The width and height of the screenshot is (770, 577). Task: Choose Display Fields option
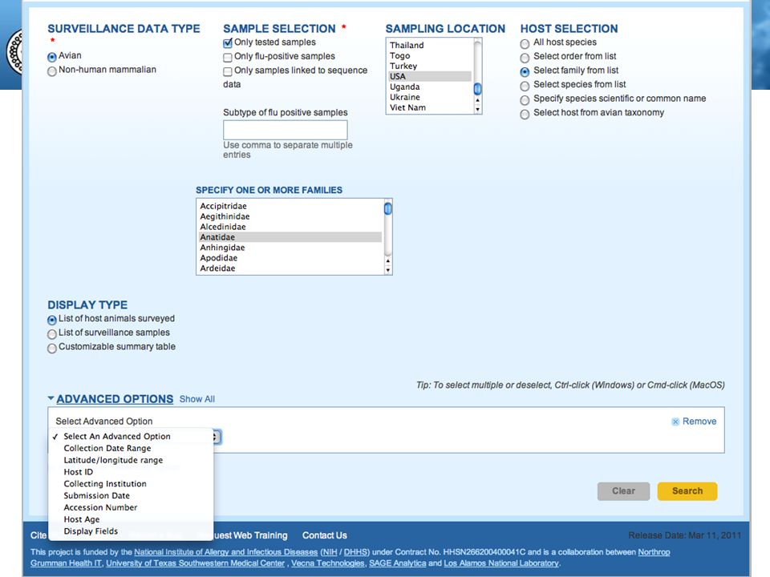click(131, 531)
